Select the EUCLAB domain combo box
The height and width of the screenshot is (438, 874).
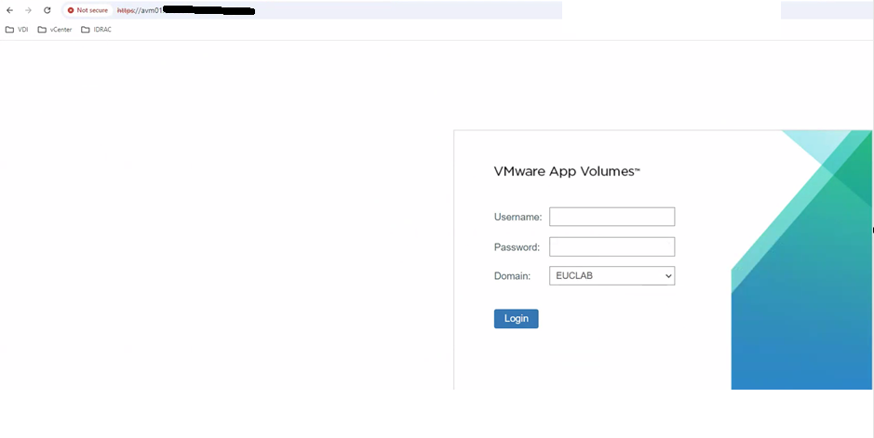coord(605,276)
